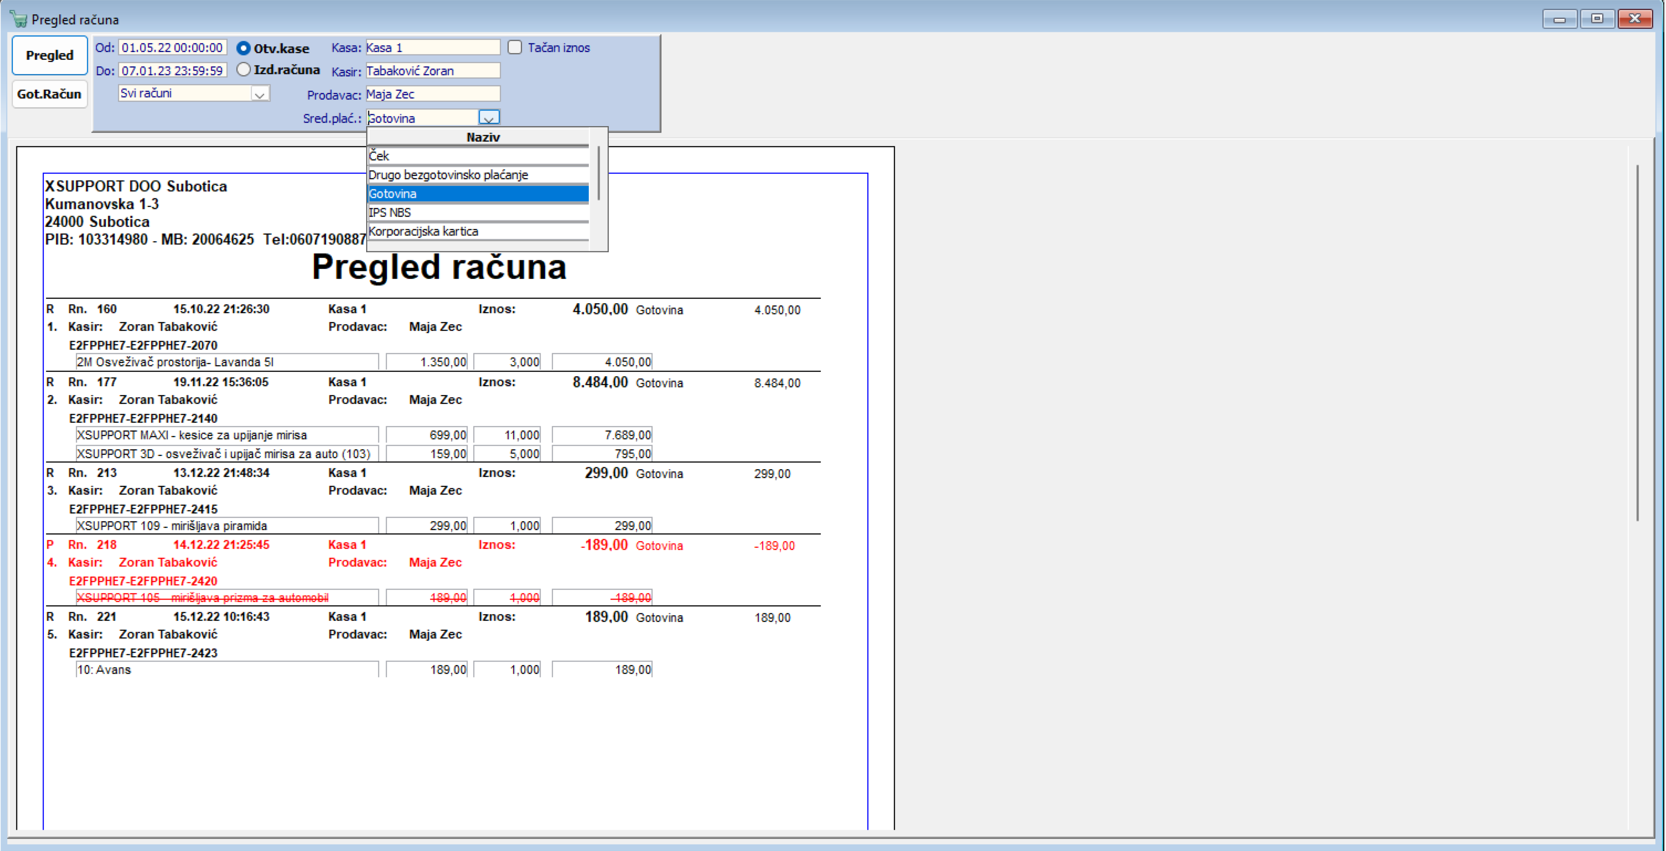Click the Sred.plać. Gotovina text field
The height and width of the screenshot is (851, 1666).
pyautogui.click(x=422, y=118)
